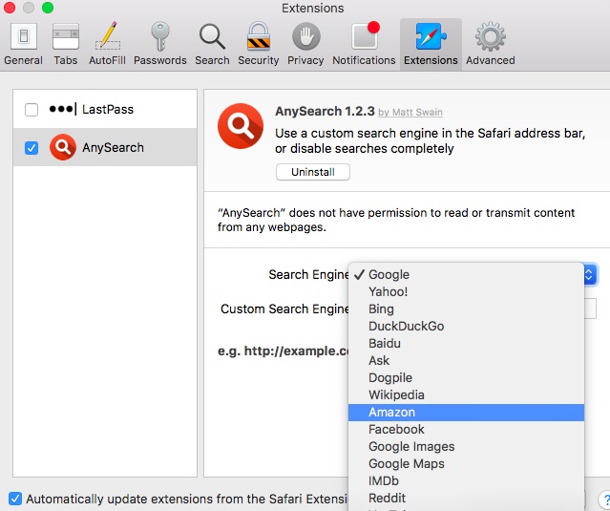Image resolution: width=610 pixels, height=511 pixels.
Task: Select AnySearch row in extensions list
Action: (x=105, y=147)
